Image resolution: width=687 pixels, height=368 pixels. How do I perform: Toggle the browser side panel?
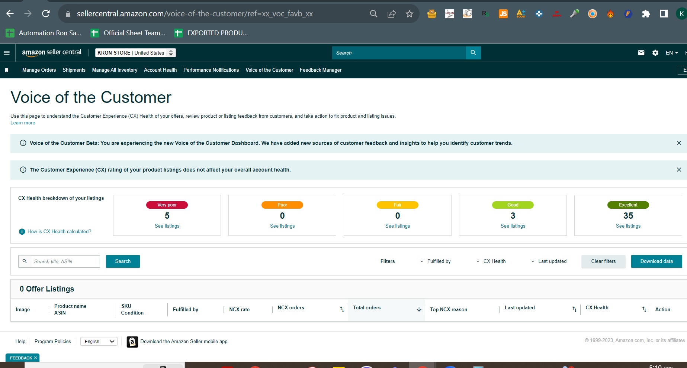(x=664, y=14)
